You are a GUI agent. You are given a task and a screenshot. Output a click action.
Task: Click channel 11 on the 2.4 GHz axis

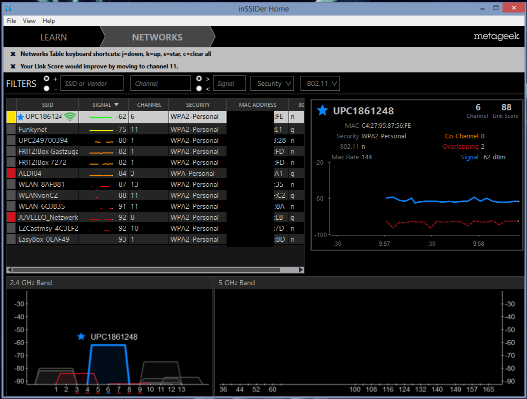click(161, 390)
